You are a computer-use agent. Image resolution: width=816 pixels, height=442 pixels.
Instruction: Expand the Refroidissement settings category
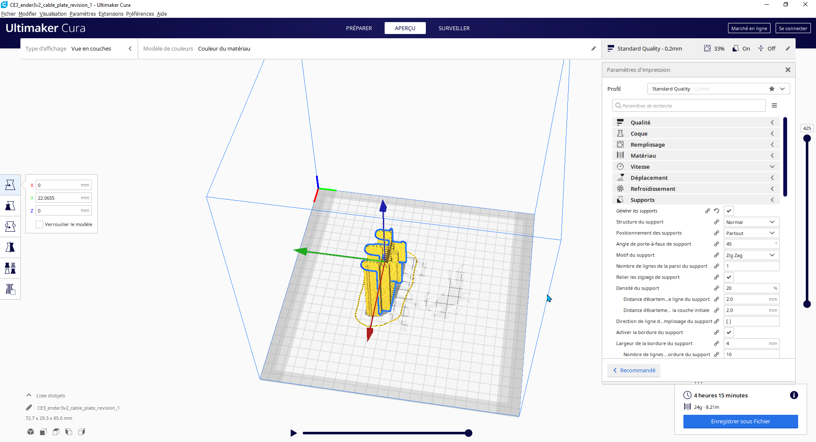[x=696, y=189]
